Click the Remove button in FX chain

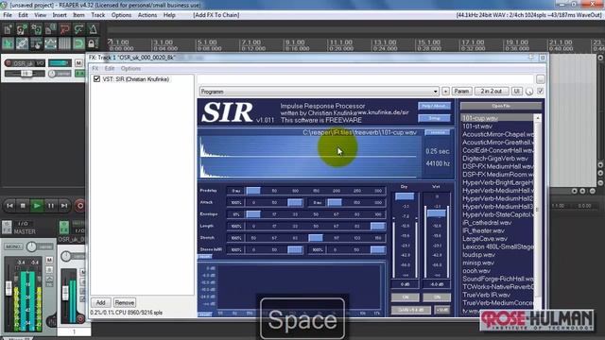[125, 302]
